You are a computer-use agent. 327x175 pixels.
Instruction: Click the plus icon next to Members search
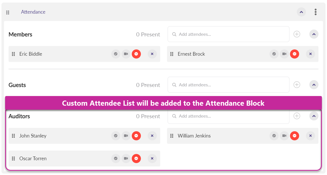pos(297,34)
